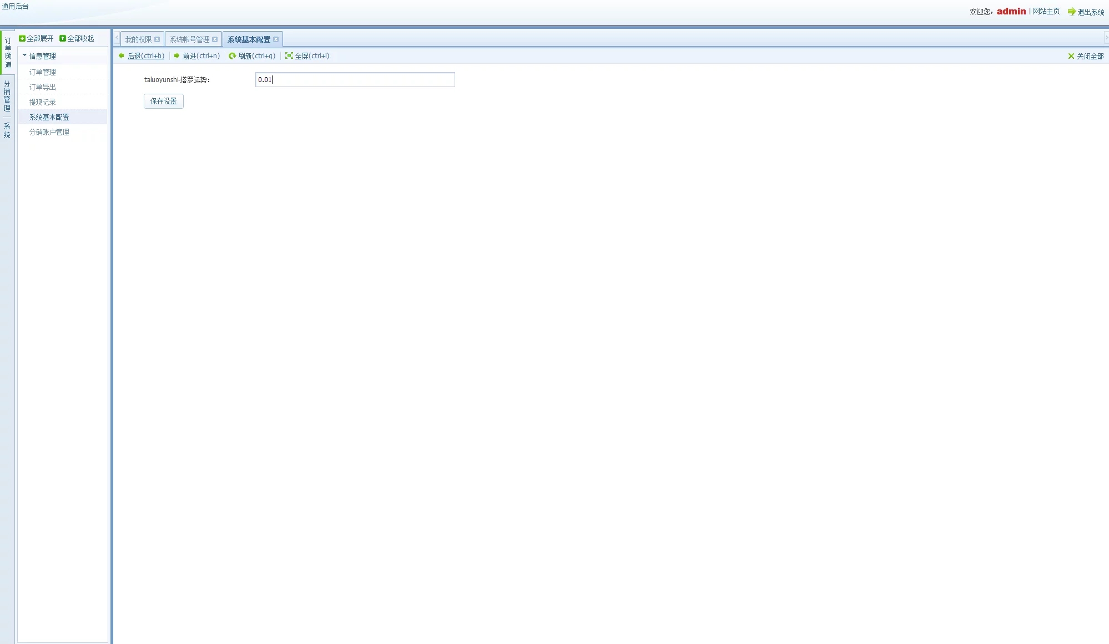
Task: Close the 系统帐号管理 tab
Action: [x=215, y=39]
